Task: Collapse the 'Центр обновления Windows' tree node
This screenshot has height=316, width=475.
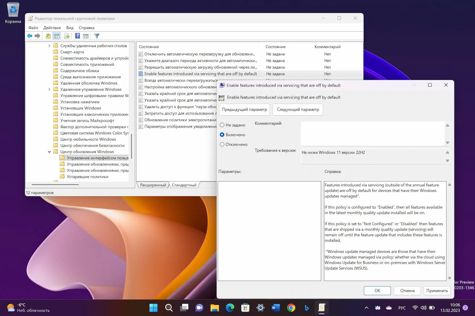Action: 49,152
